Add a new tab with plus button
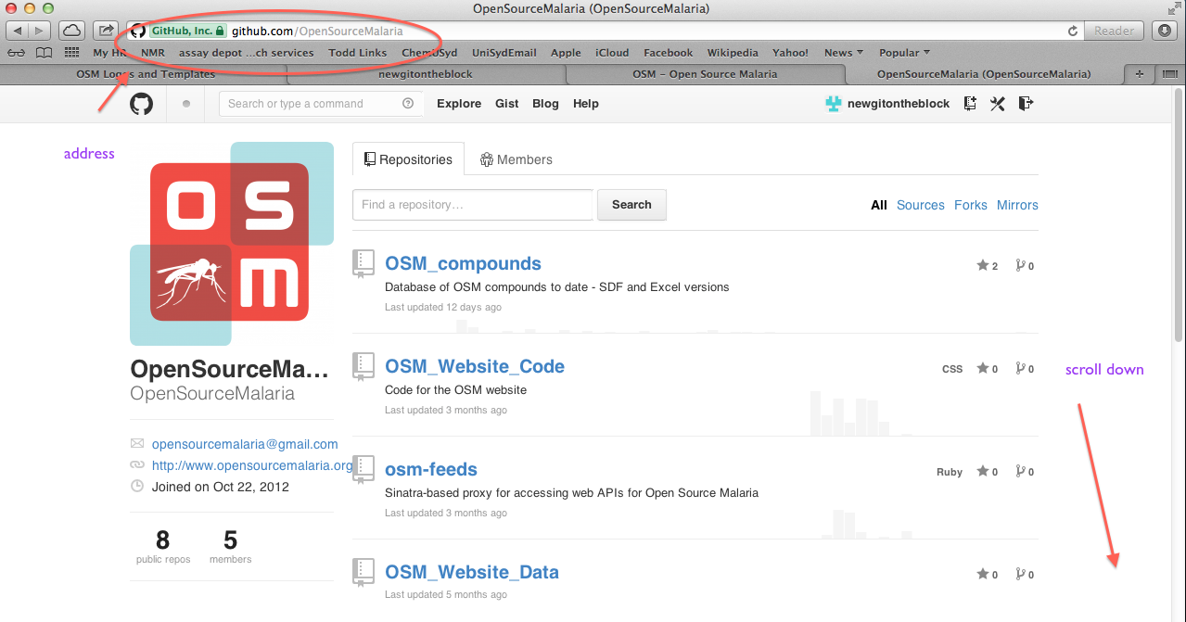 click(x=1140, y=74)
